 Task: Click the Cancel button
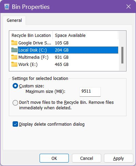point(87,158)
